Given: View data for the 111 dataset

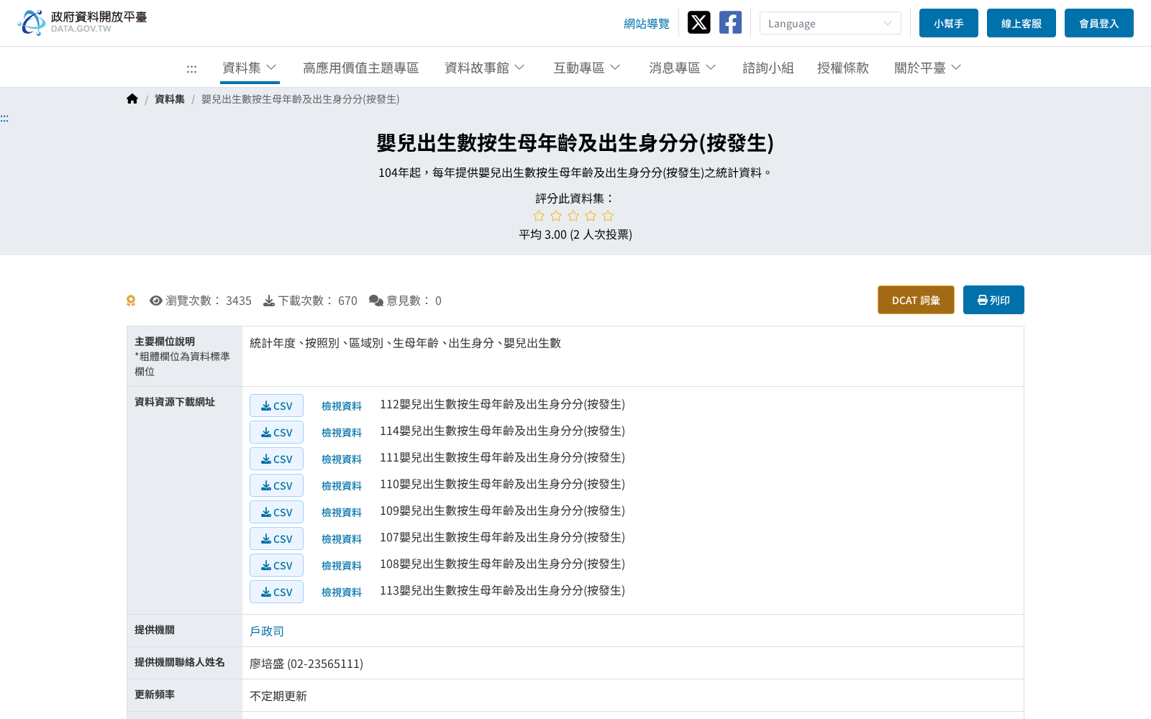Looking at the screenshot, I should [342, 459].
